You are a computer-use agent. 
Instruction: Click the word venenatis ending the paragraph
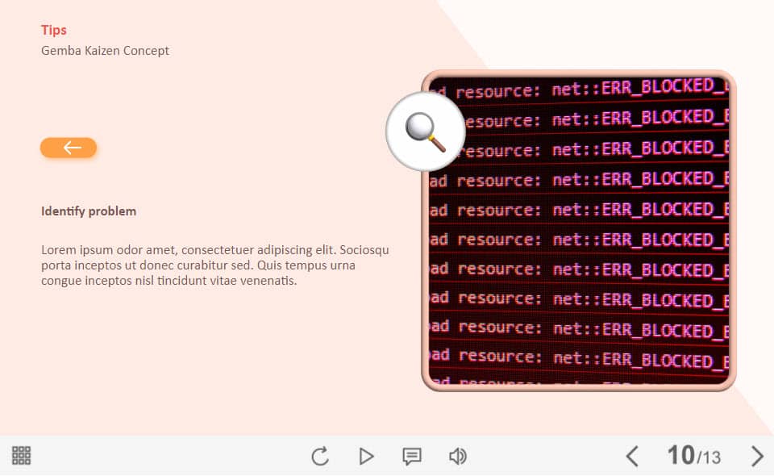coord(268,281)
